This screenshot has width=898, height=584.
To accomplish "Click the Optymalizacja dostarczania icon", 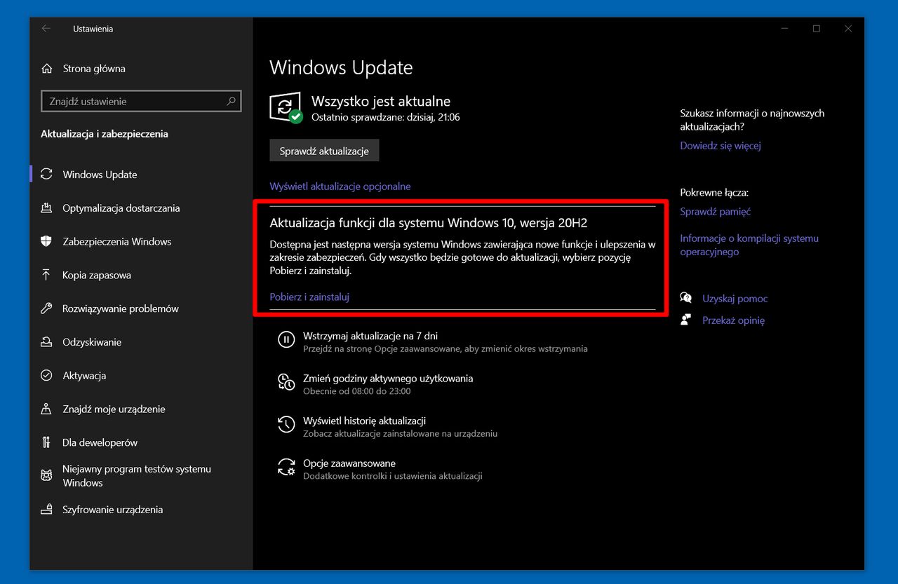I will [47, 208].
